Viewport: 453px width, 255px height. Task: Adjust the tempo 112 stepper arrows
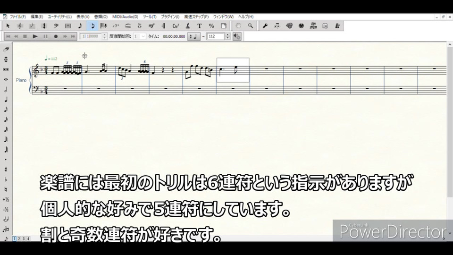point(227,36)
